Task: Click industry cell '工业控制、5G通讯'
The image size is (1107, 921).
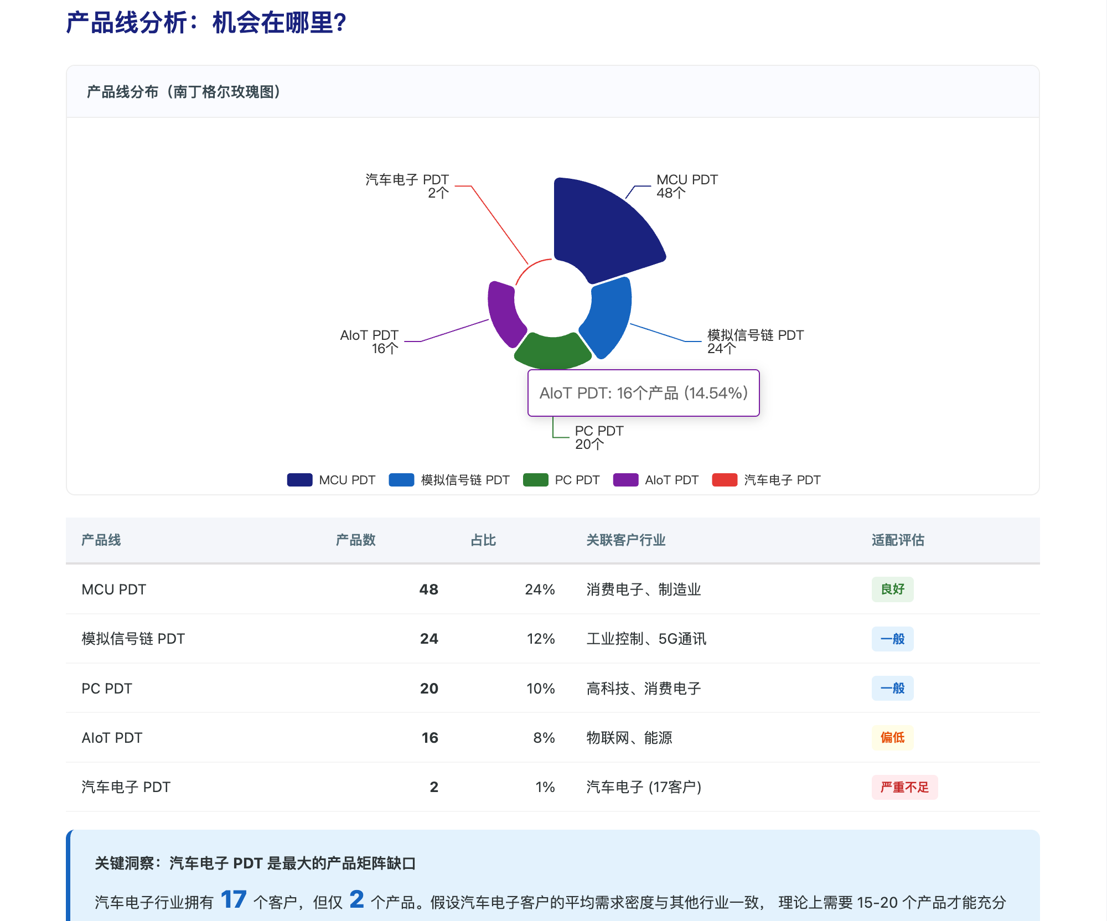Action: tap(646, 639)
